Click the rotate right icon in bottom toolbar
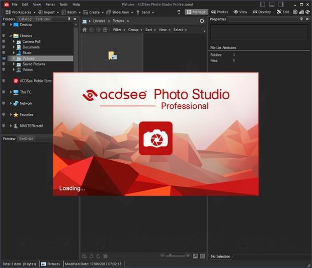The height and width of the screenshot is (268, 312). (x=98, y=256)
